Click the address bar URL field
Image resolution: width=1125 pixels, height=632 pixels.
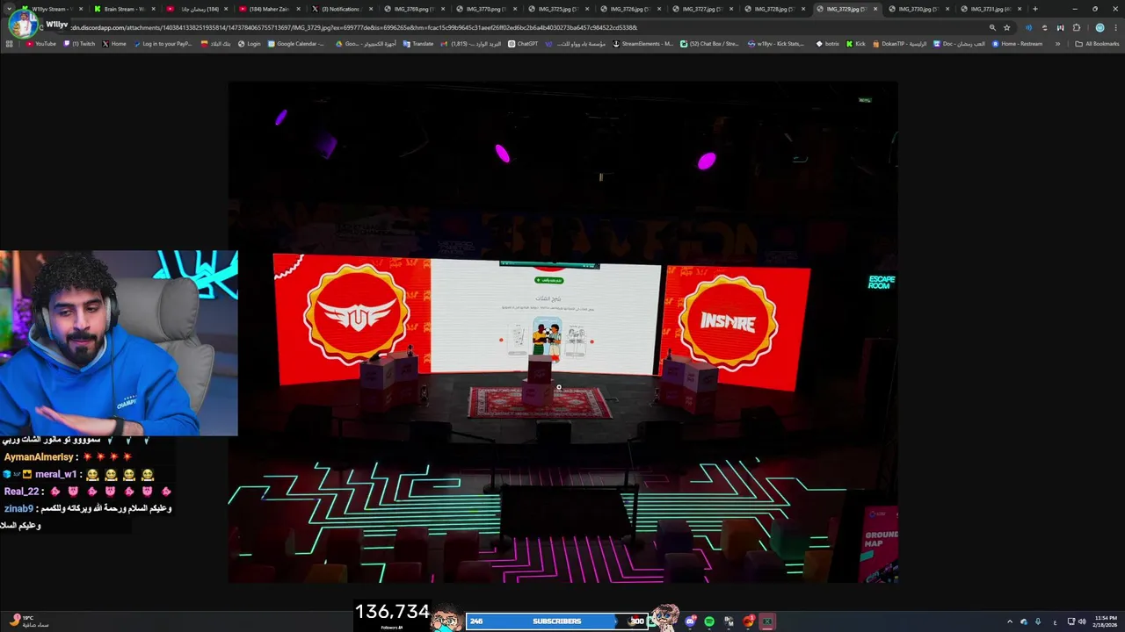pyautogui.click(x=527, y=27)
